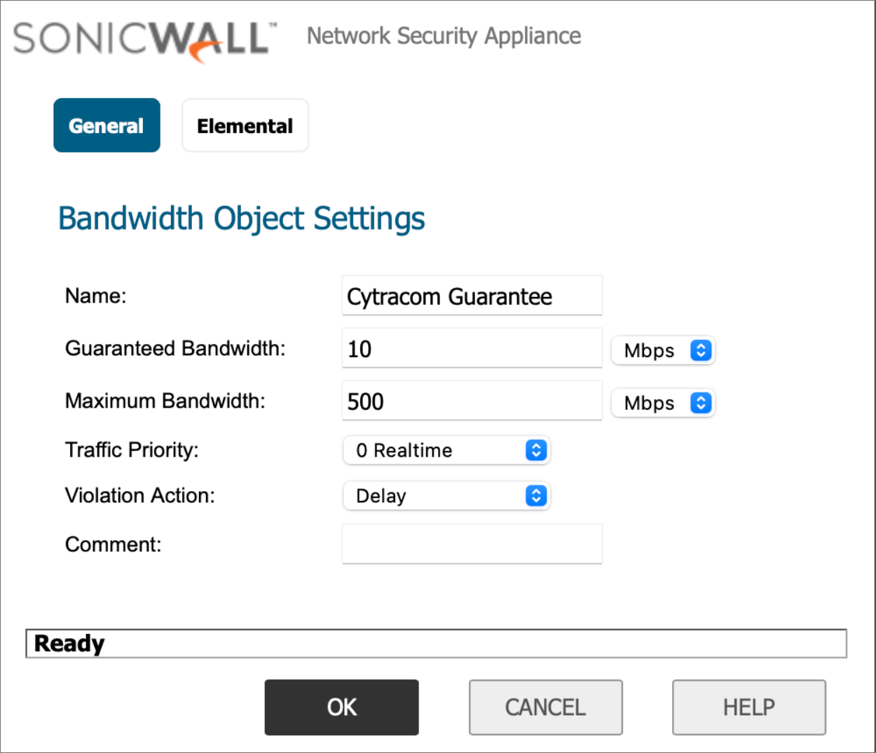The width and height of the screenshot is (876, 753).
Task: Switch to the General tab
Action: [x=107, y=125]
